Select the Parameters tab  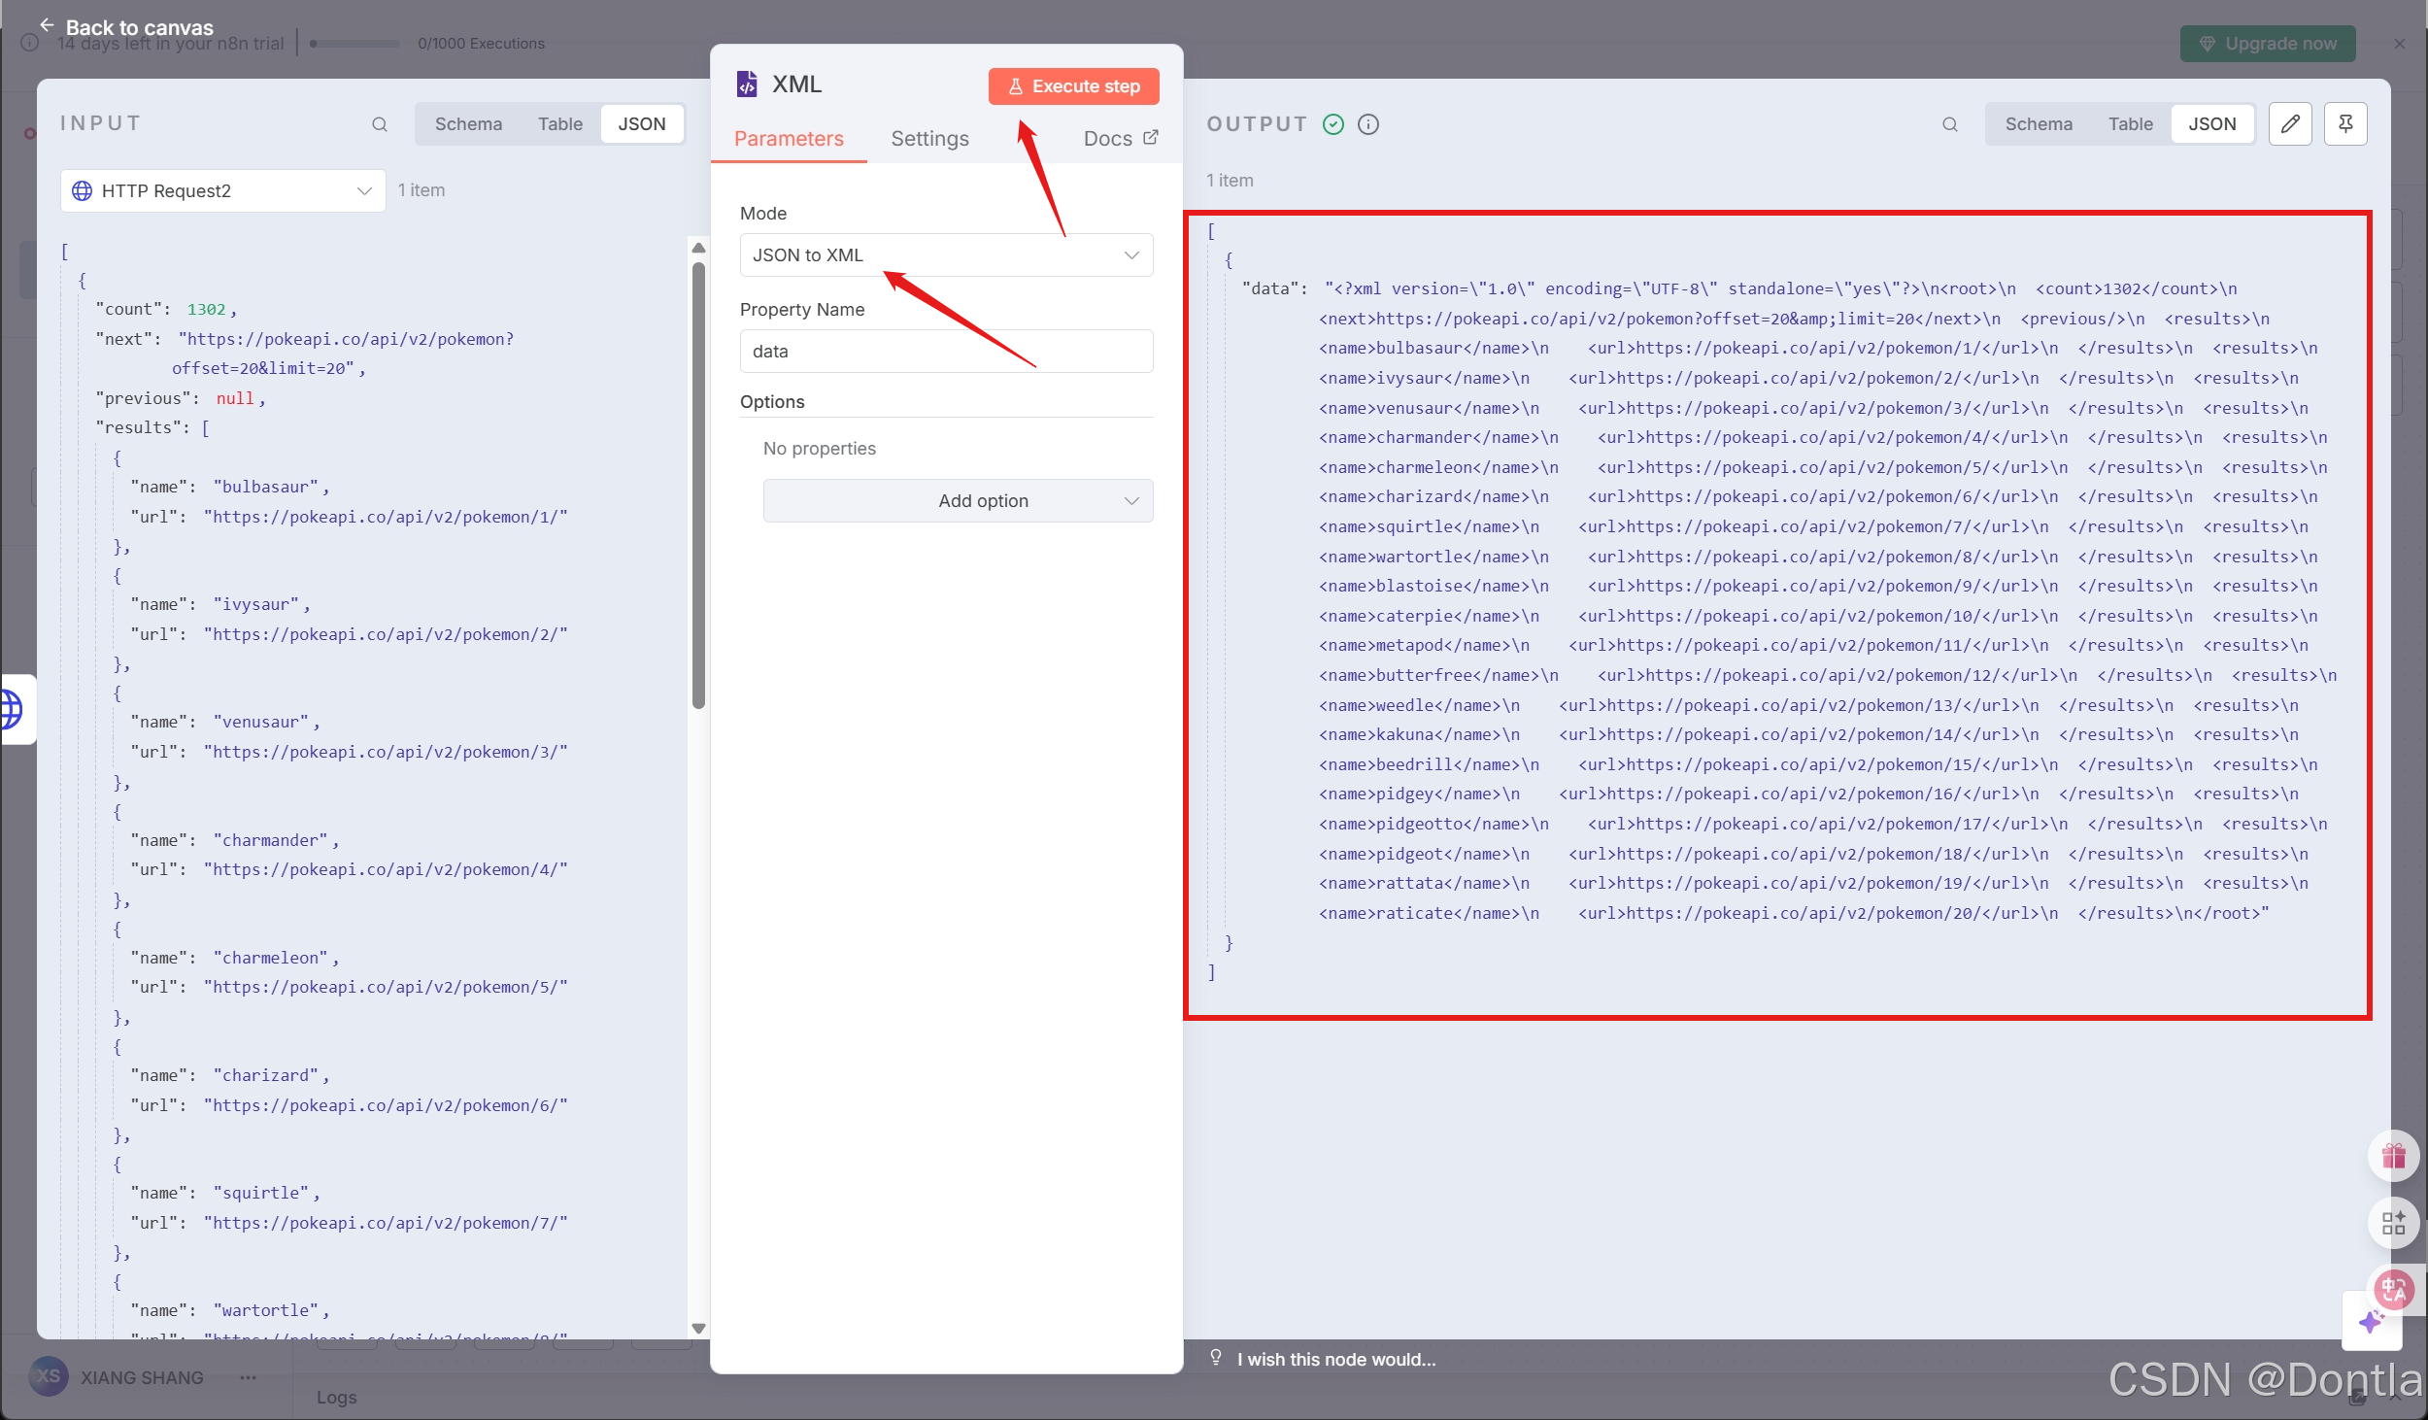[789, 139]
